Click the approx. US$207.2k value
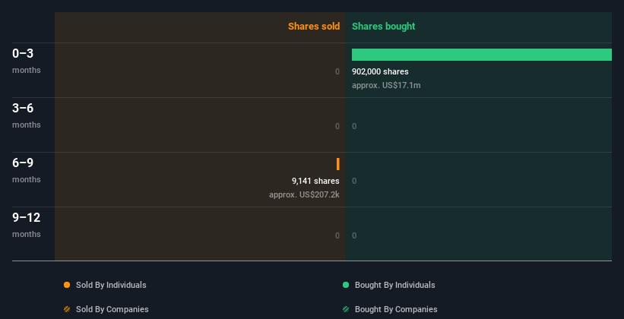Screen dimensions: 624x319 point(304,194)
